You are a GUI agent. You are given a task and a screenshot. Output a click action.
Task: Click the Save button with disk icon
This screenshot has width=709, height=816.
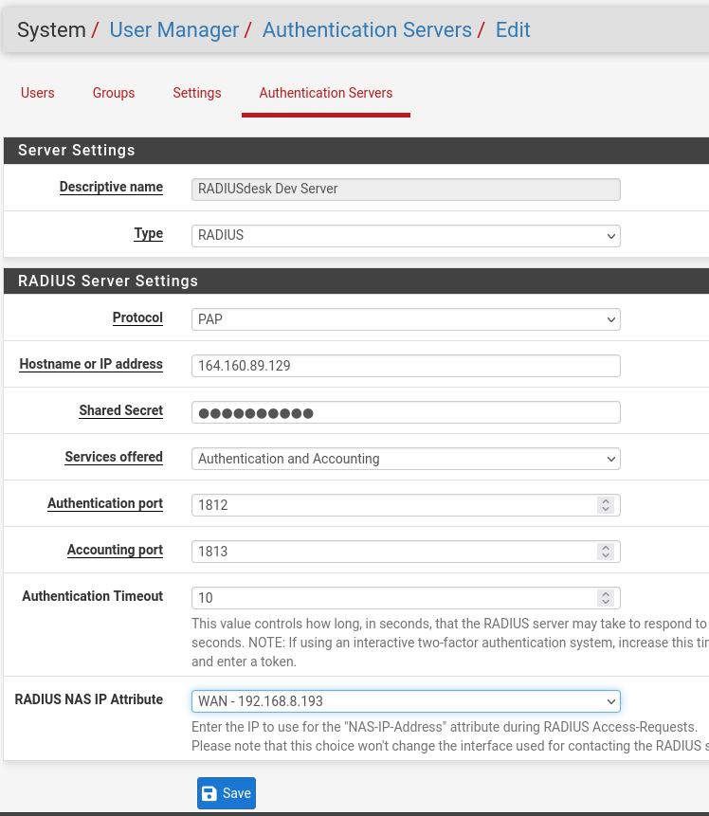(227, 793)
